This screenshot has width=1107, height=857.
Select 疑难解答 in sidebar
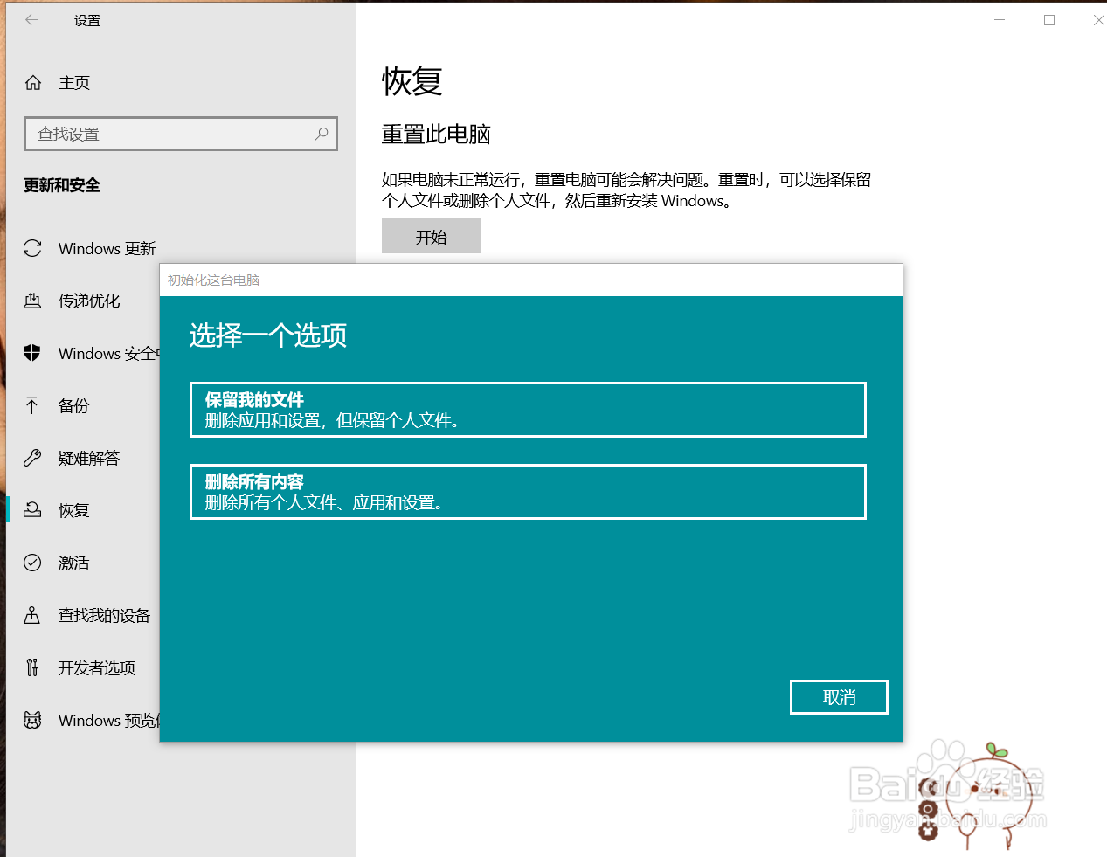89,458
